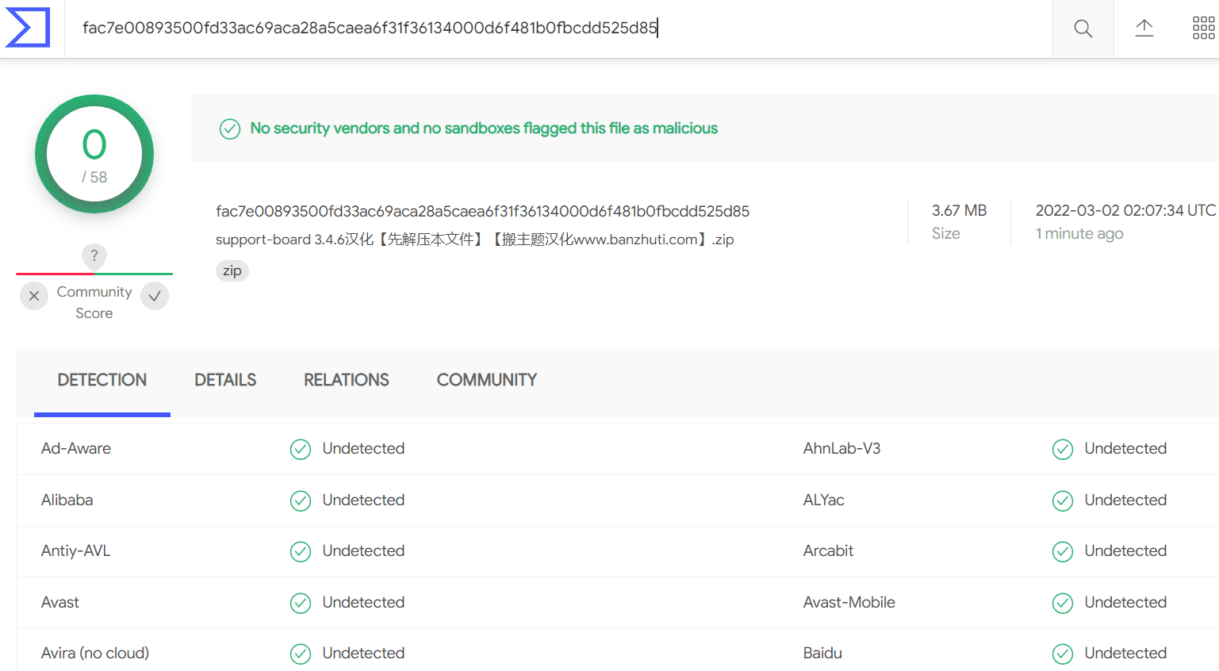Click the support-board zip file name
This screenshot has height=671, width=1219.
coord(475,240)
